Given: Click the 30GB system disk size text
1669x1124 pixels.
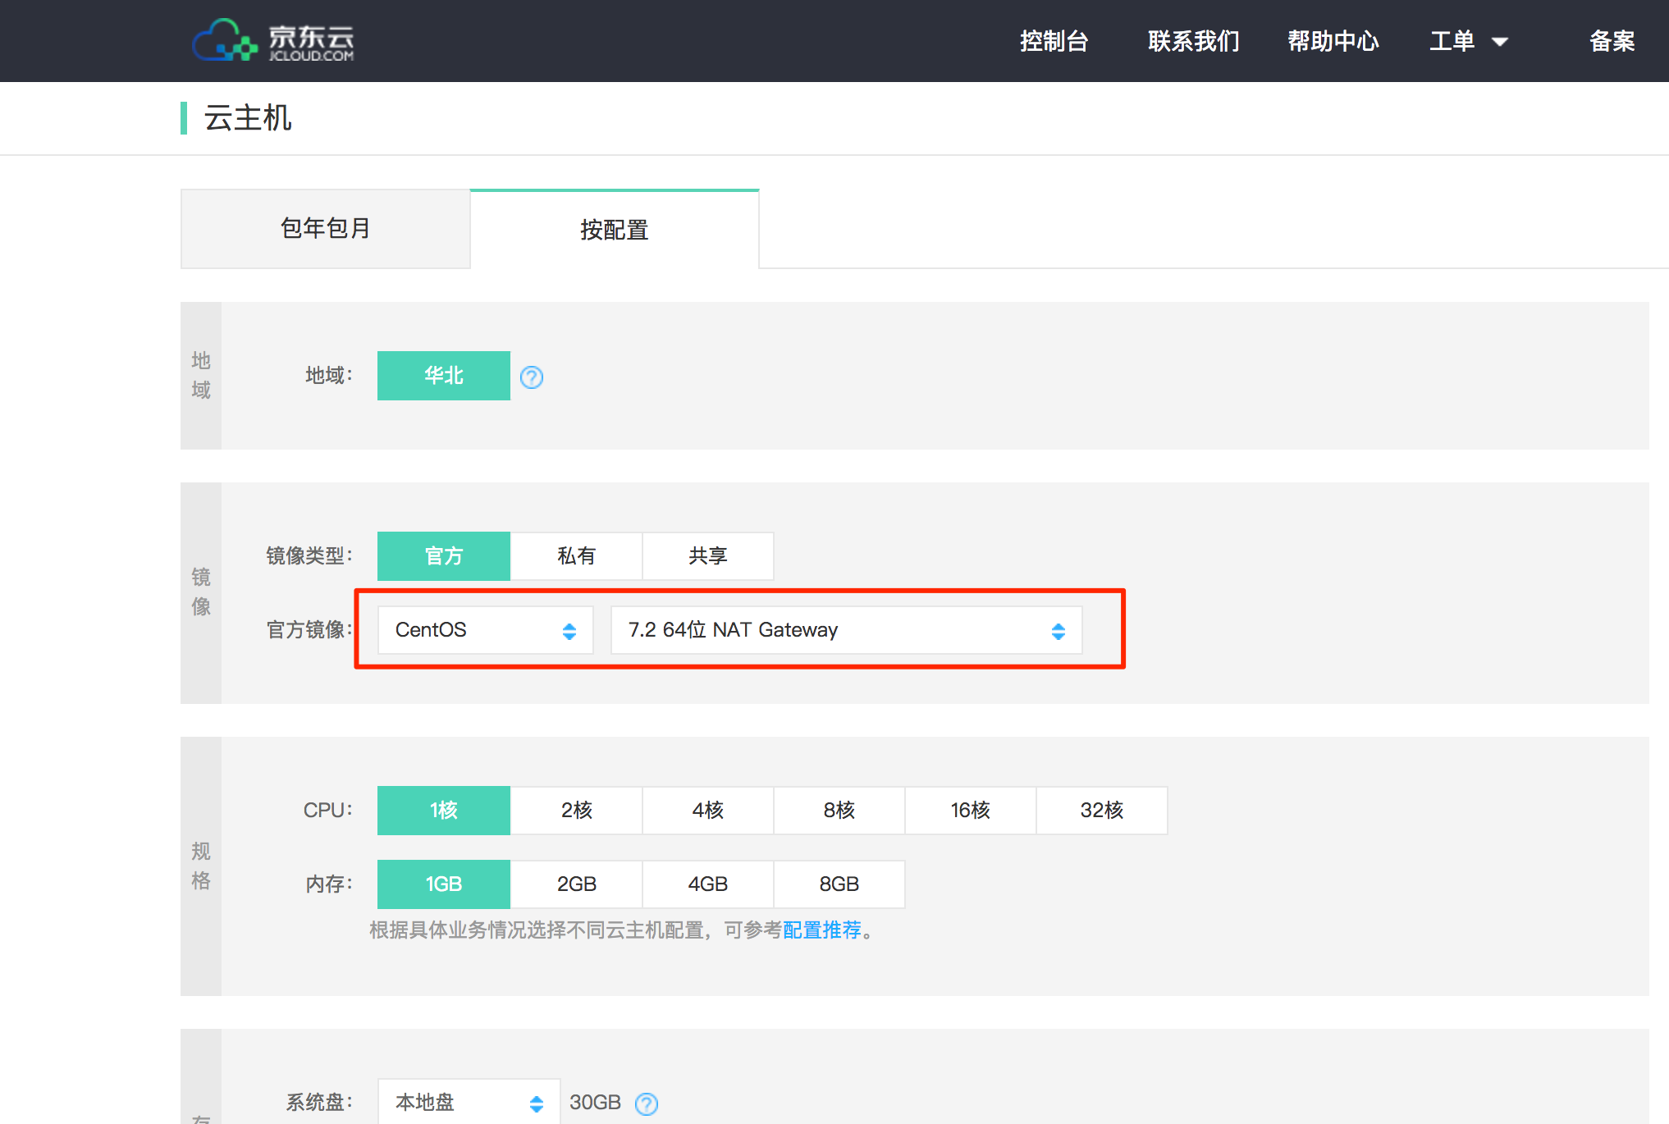Looking at the screenshot, I should tap(595, 1103).
